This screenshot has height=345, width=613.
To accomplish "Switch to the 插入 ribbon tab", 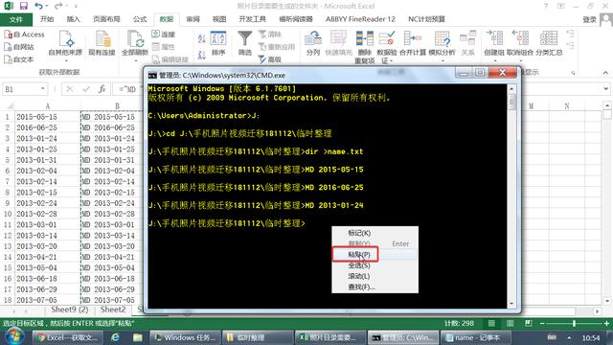I will (x=73, y=19).
